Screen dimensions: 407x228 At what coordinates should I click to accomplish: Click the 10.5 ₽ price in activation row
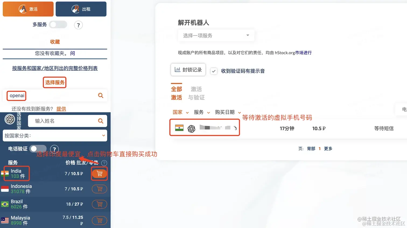pos(319,128)
